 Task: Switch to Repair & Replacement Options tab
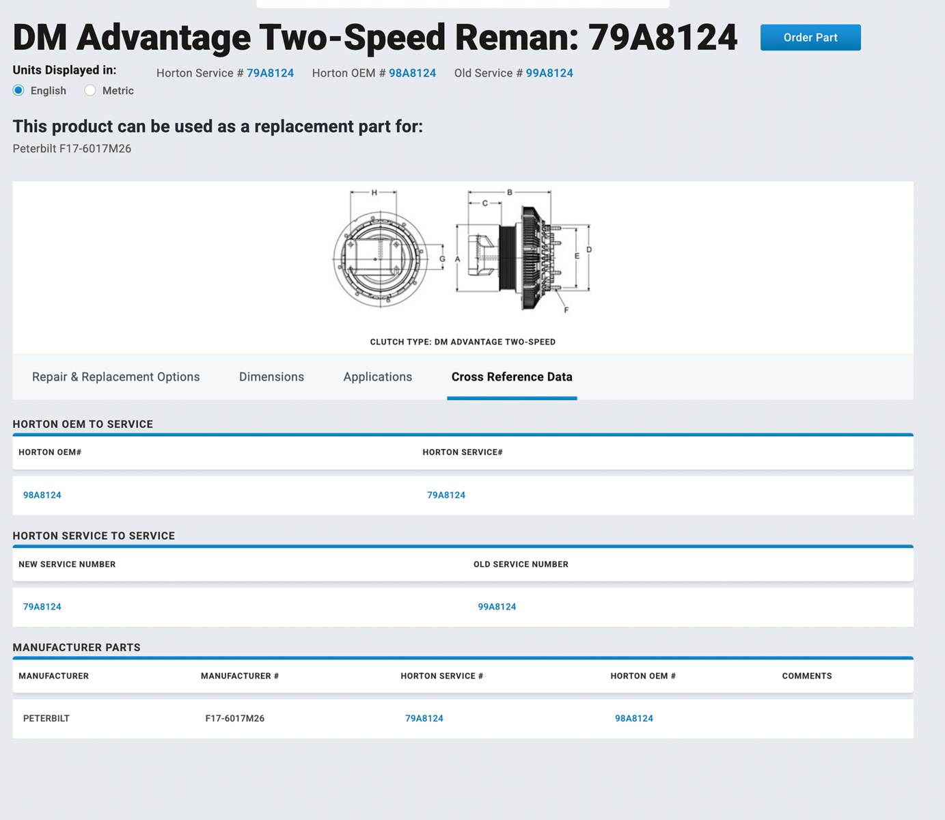pyautogui.click(x=115, y=377)
